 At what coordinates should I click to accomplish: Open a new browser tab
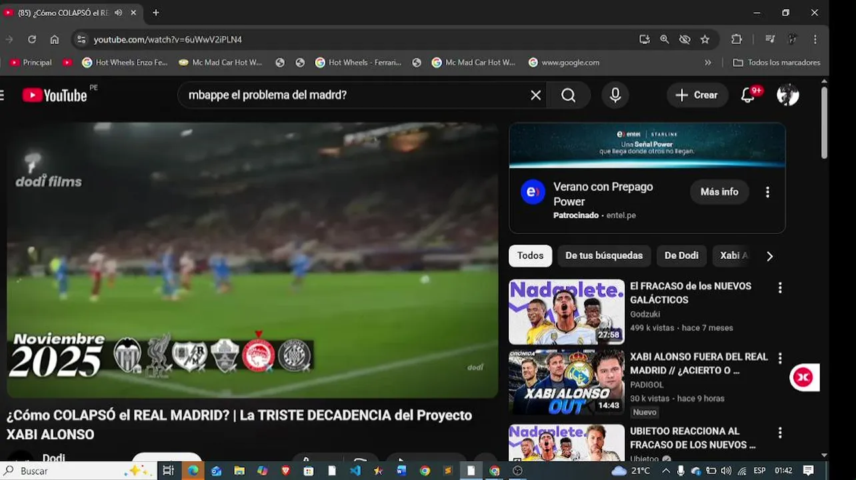point(156,13)
